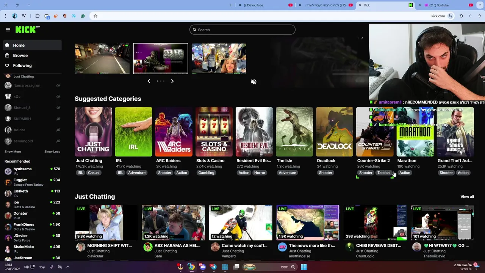This screenshot has width=485, height=273.
Task: Go to previous featured stream in the carousel
Action: tap(149, 81)
